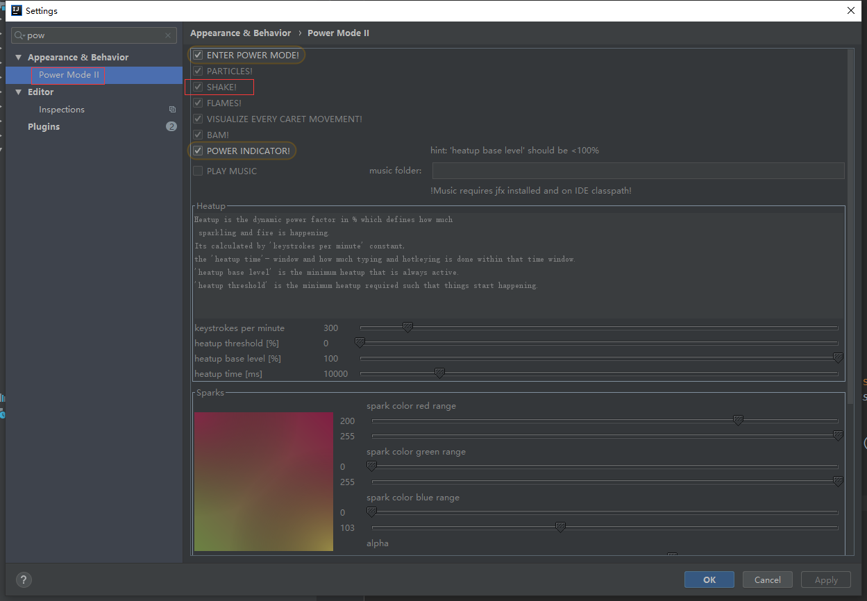Open help via the question mark icon
The image size is (867, 601).
(23, 579)
